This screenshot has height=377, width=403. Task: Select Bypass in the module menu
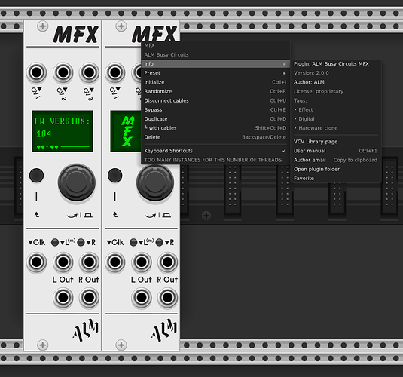coord(215,110)
